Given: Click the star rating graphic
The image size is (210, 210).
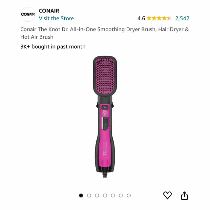Looking at the screenshot, I should (159, 18).
